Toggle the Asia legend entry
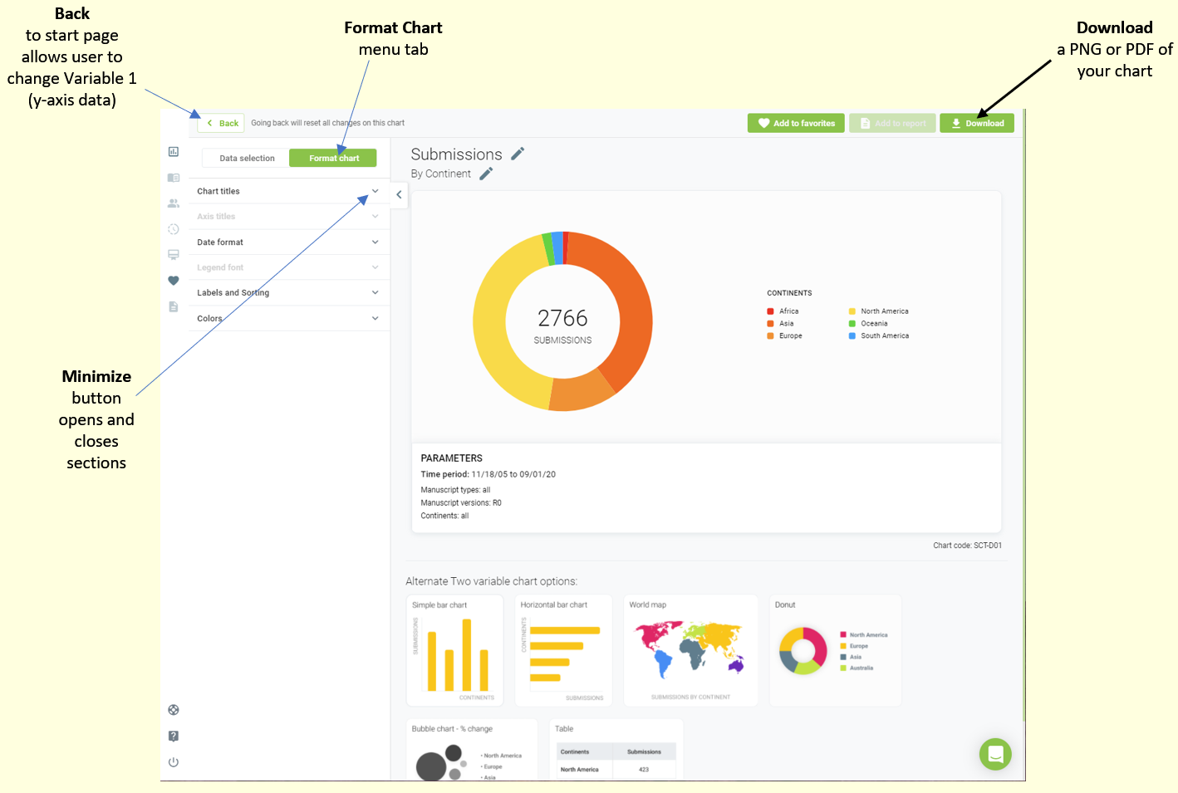 780,324
